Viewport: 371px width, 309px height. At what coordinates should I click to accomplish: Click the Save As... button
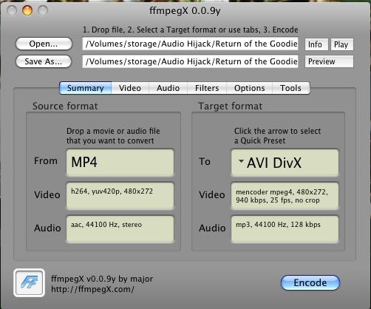44,61
